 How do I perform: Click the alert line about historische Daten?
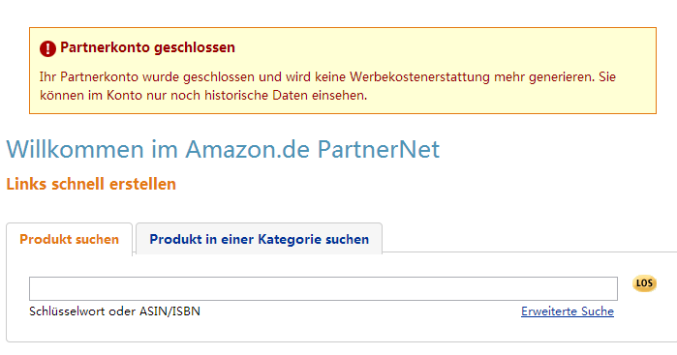coord(203,96)
